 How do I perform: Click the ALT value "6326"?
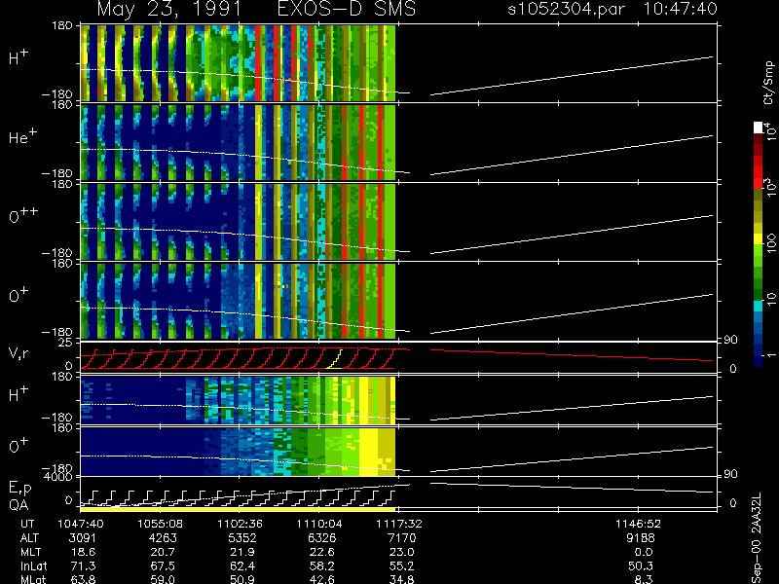(x=320, y=538)
